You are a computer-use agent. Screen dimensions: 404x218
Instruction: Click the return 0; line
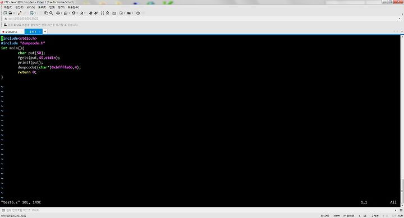pos(27,72)
